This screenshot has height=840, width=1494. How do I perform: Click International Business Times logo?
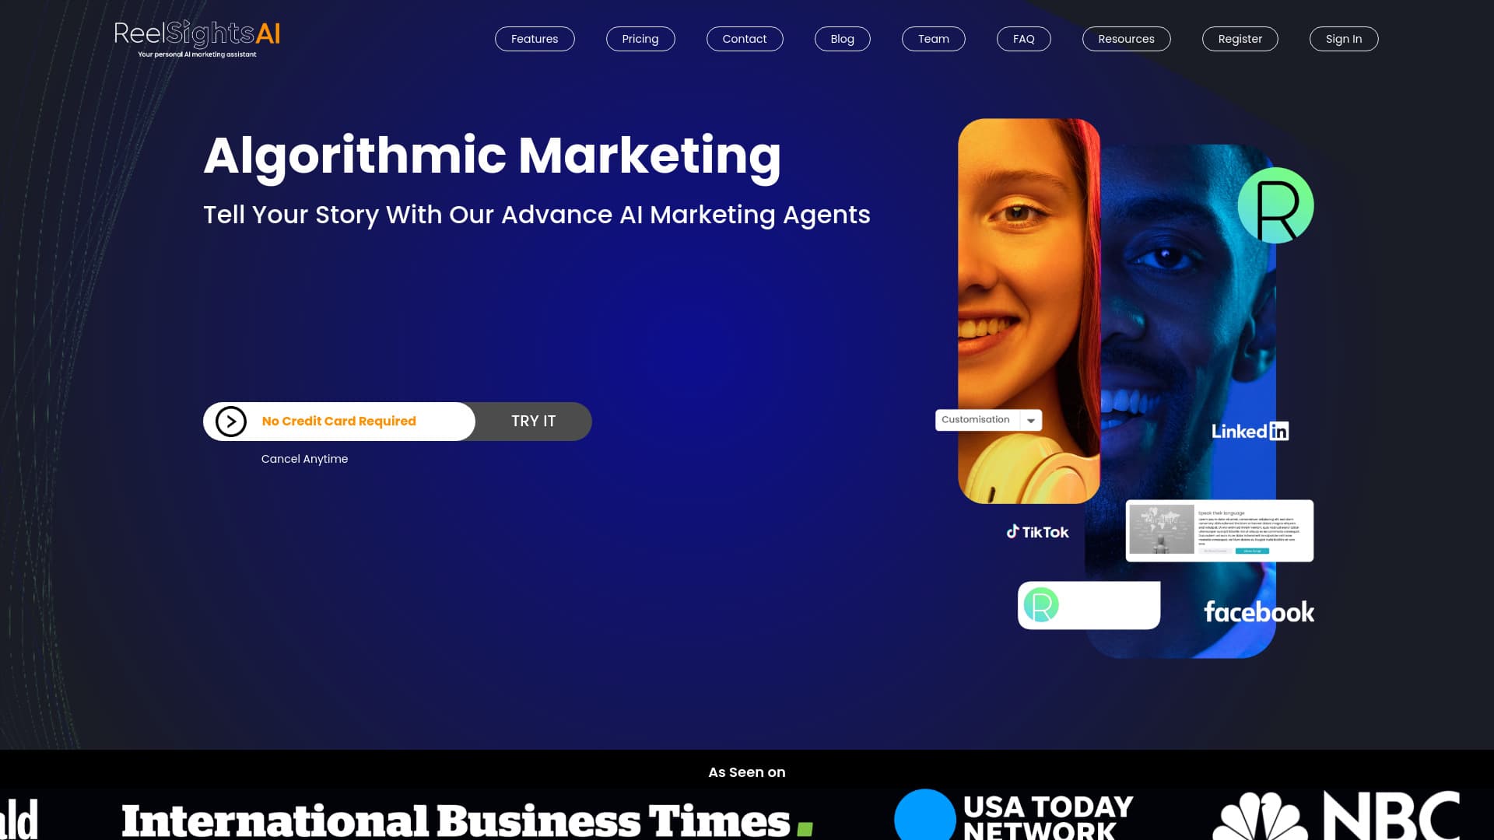click(467, 821)
